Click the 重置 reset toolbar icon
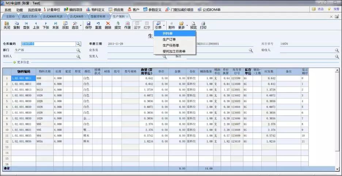 [x=98, y=26]
